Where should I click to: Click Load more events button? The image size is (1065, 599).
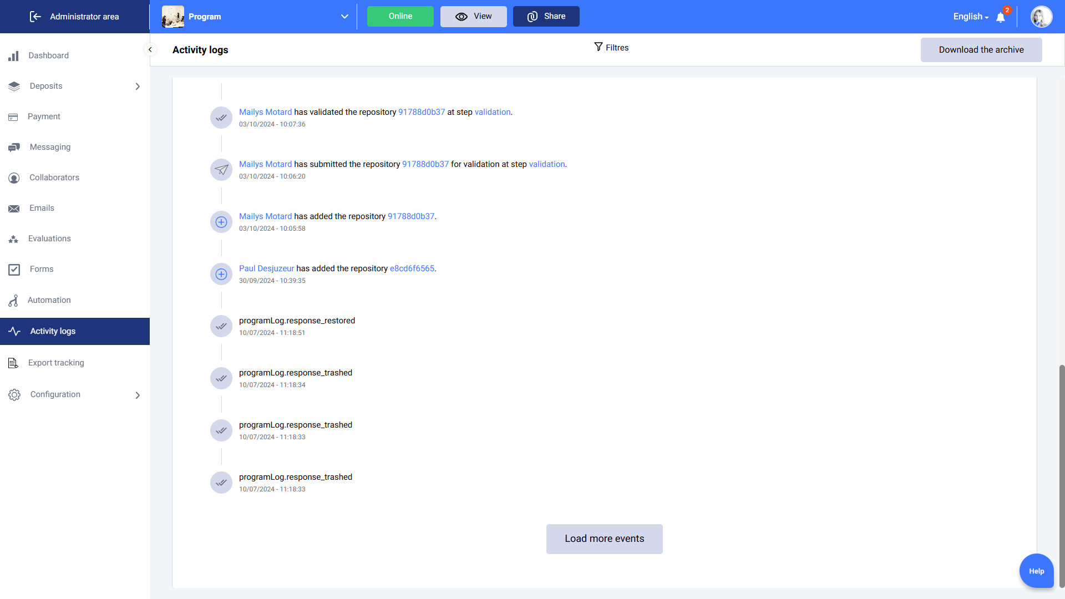(x=605, y=539)
